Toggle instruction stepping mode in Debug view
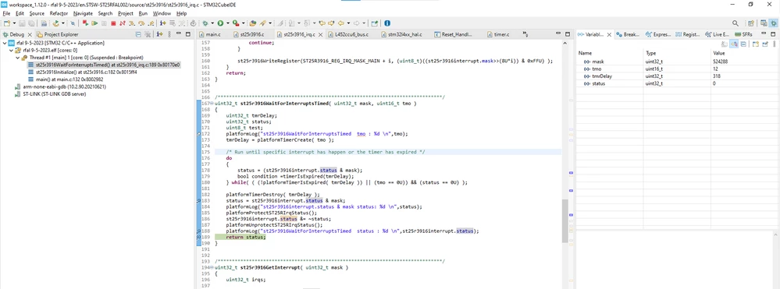 pyautogui.click(x=159, y=34)
